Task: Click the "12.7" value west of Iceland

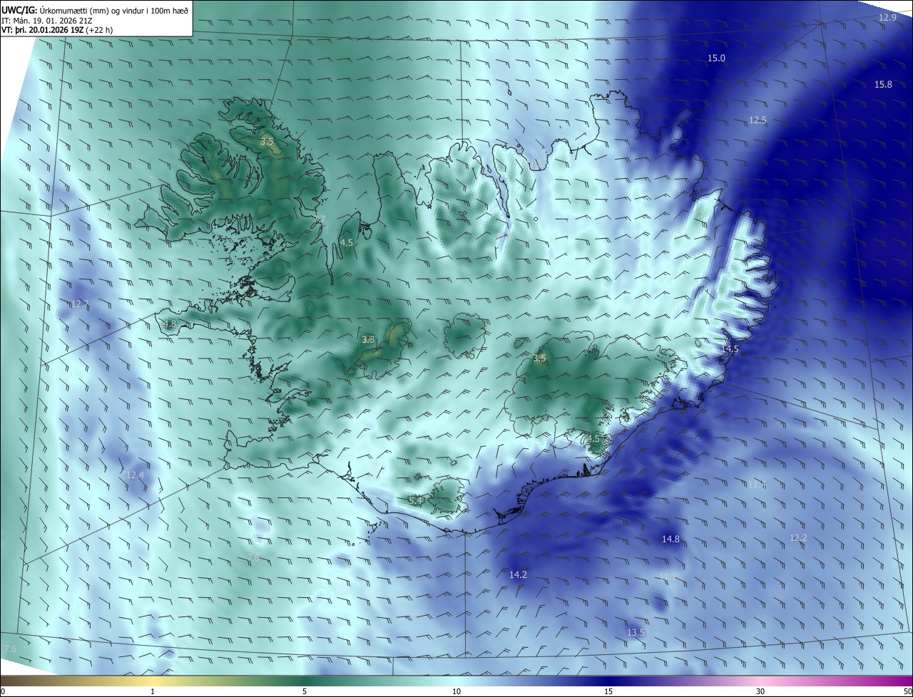Action: click(x=80, y=304)
